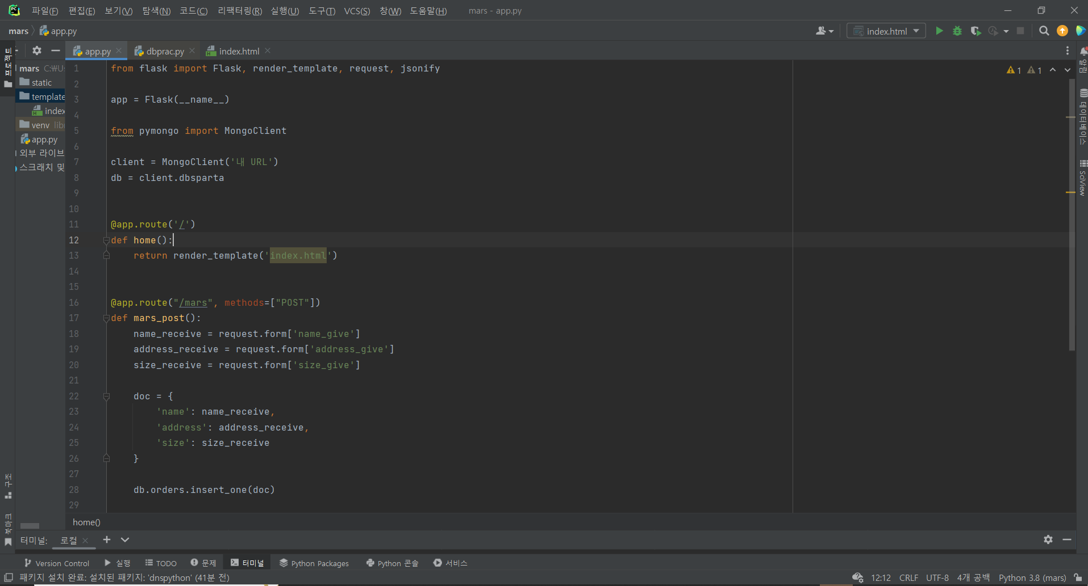This screenshot has height=586, width=1088.
Task: Click the yellow warning count indicator
Action: click(1014, 70)
